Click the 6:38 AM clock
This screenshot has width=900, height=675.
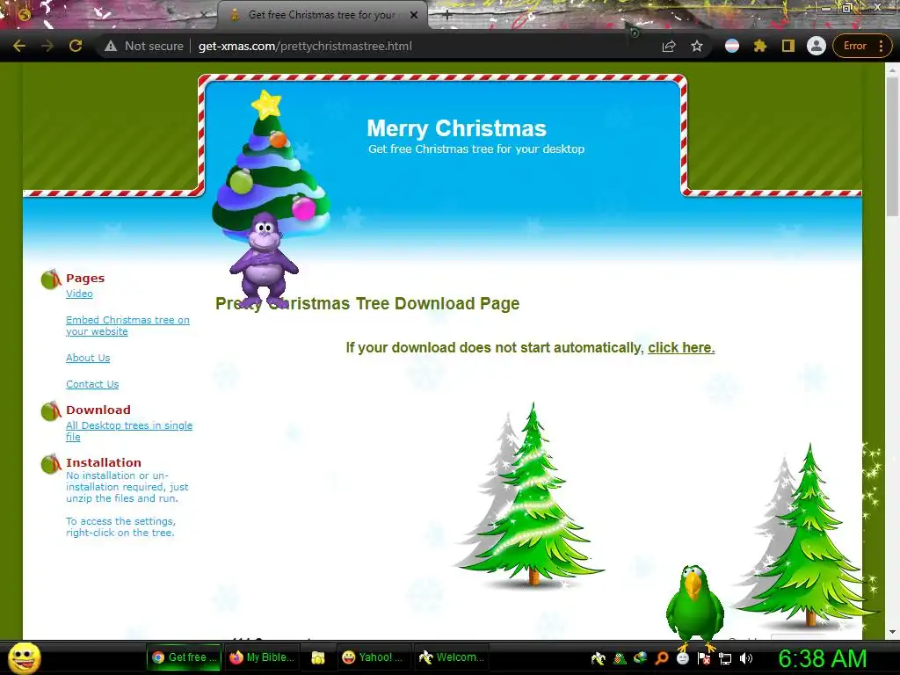[822, 658]
